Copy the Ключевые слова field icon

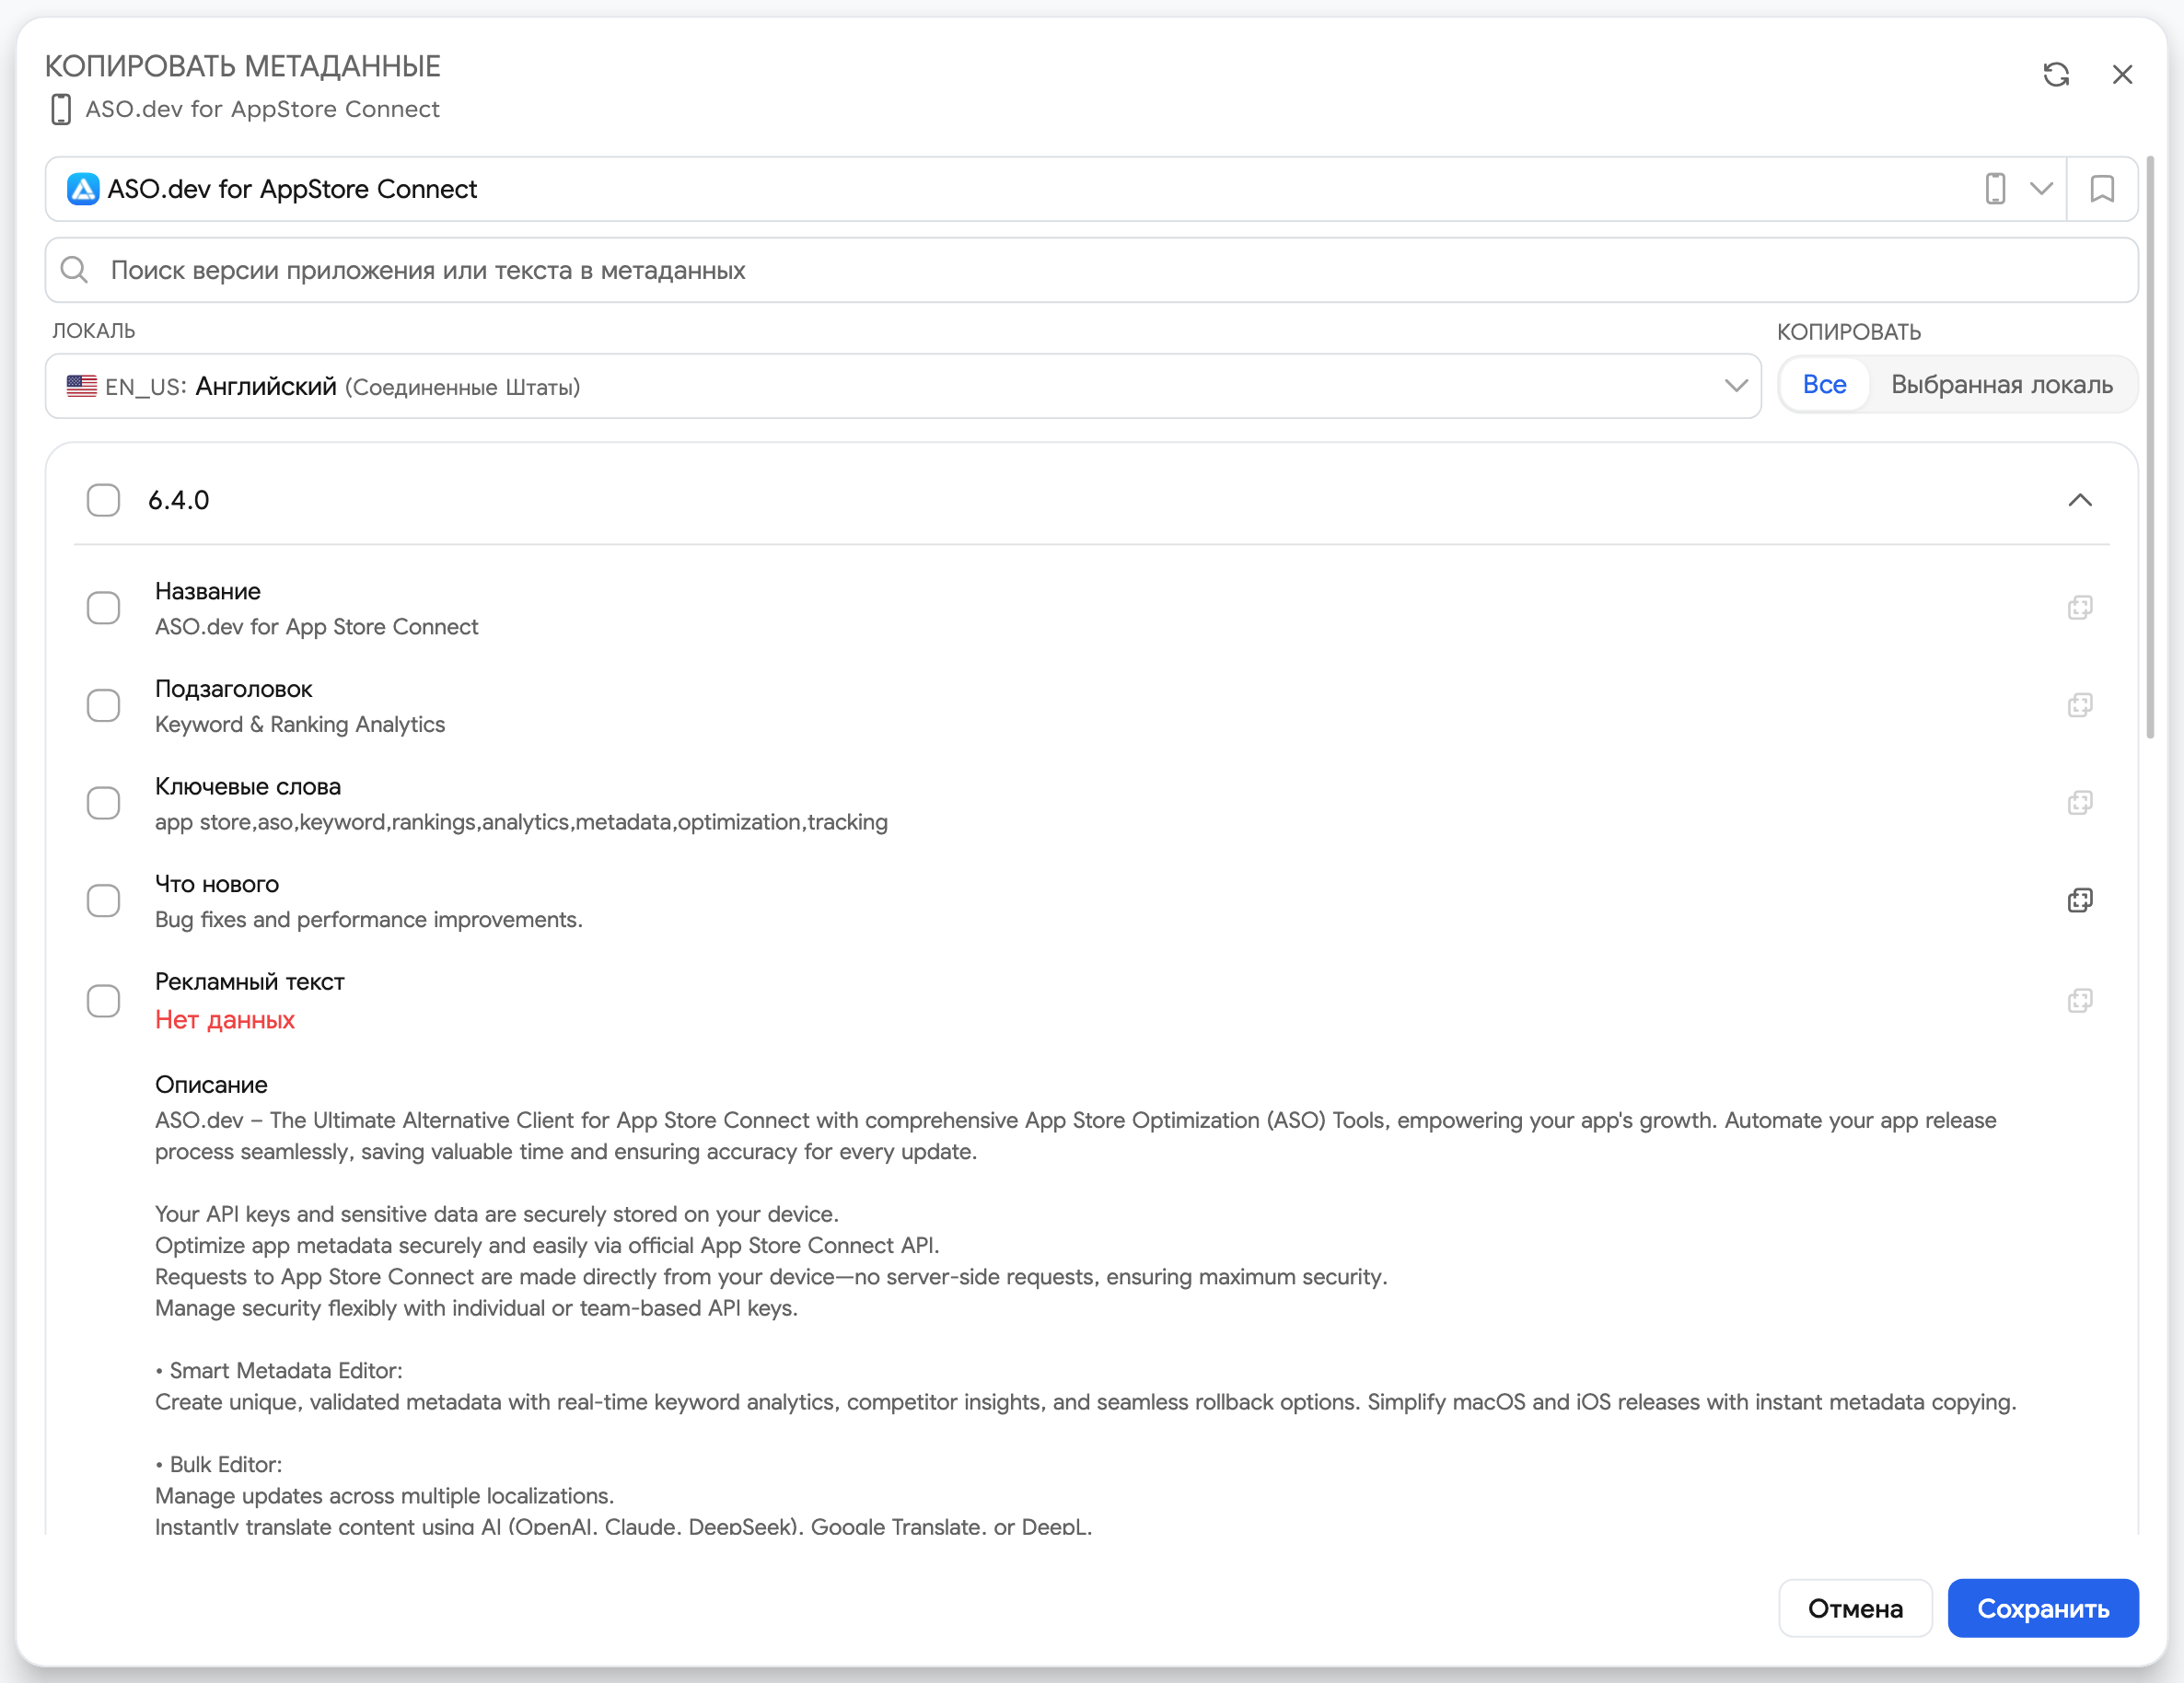[2080, 803]
